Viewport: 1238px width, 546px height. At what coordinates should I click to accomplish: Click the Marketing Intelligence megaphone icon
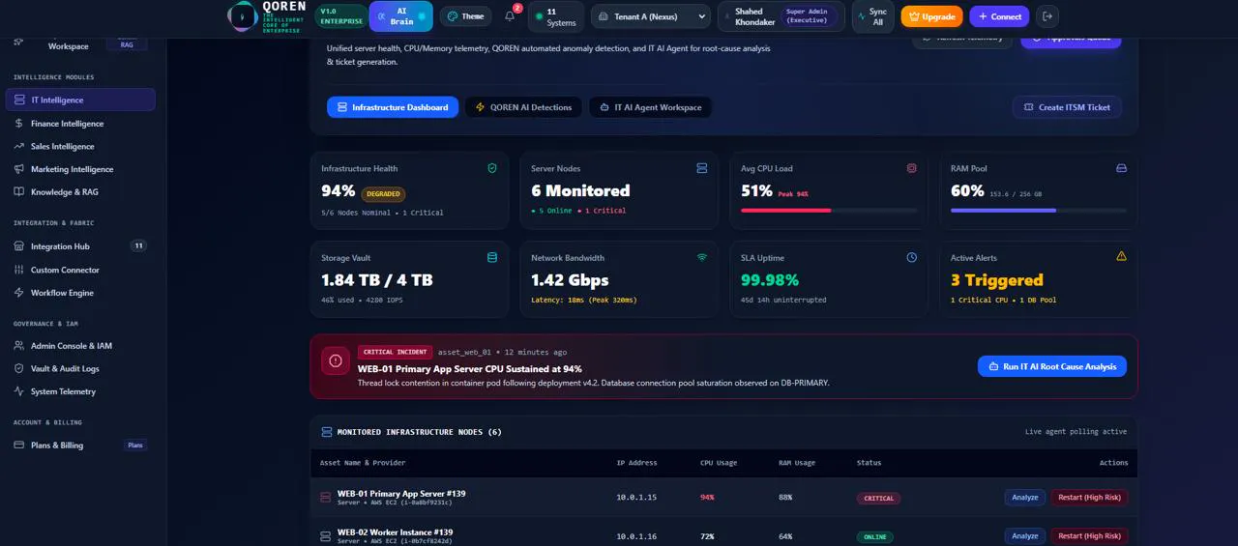pos(20,169)
